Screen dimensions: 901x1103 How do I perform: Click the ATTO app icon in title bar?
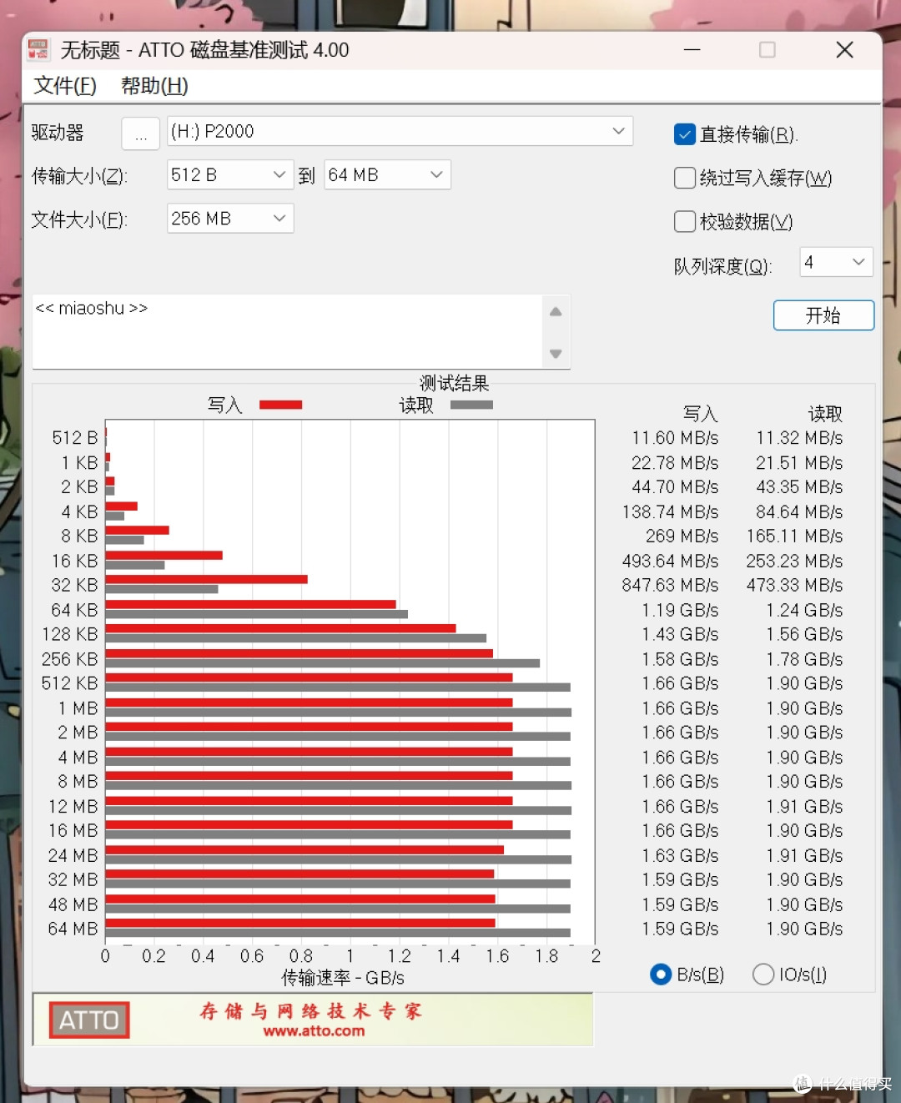click(38, 50)
